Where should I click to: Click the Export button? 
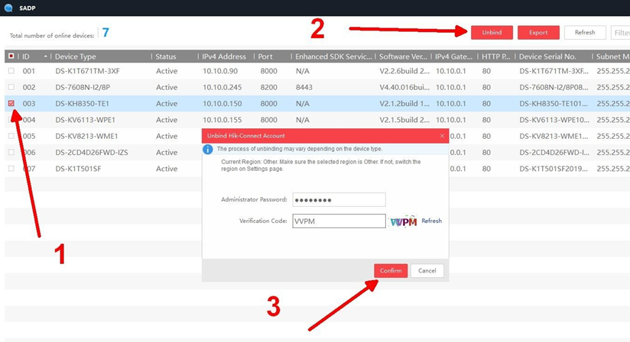coord(538,32)
